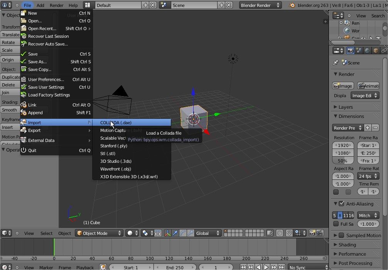Click the Delete object button
This screenshot has width=388, height=270.
coord(10,84)
